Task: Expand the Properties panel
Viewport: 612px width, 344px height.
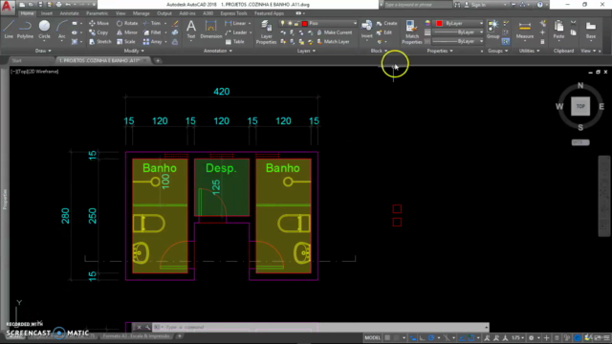Action: point(440,51)
